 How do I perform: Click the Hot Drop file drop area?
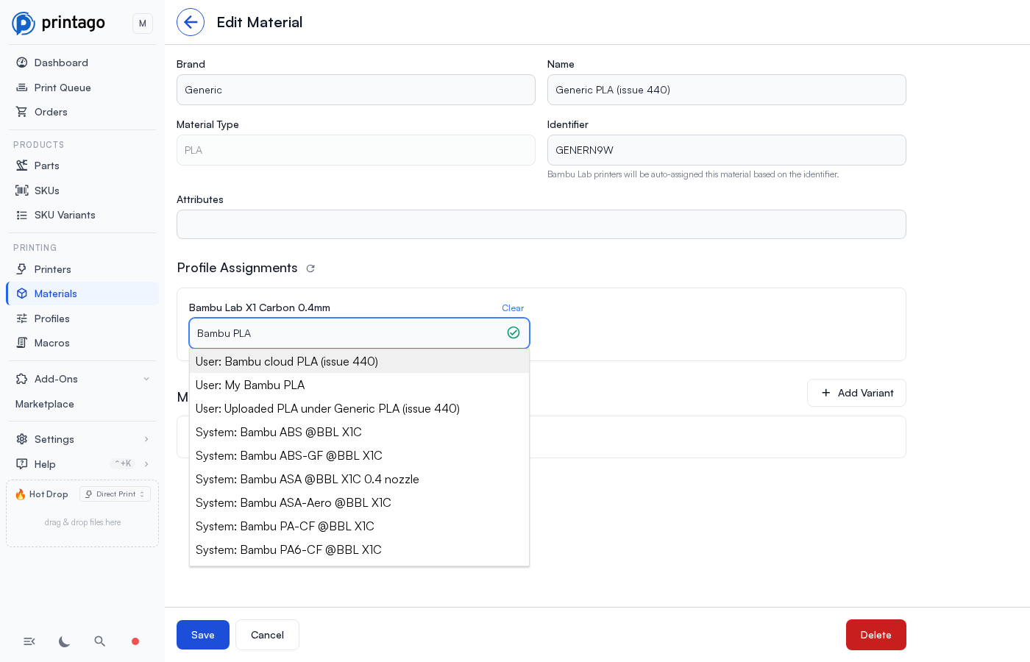click(x=82, y=522)
